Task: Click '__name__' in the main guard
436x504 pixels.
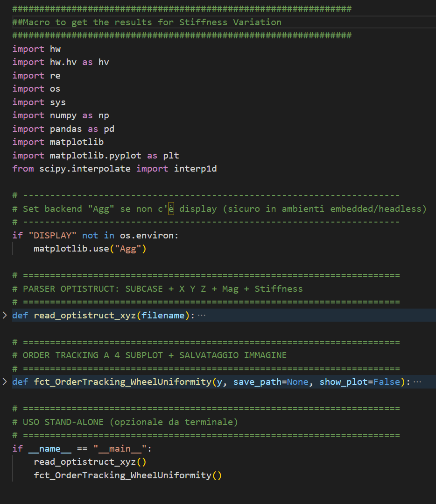Action: tap(50, 448)
